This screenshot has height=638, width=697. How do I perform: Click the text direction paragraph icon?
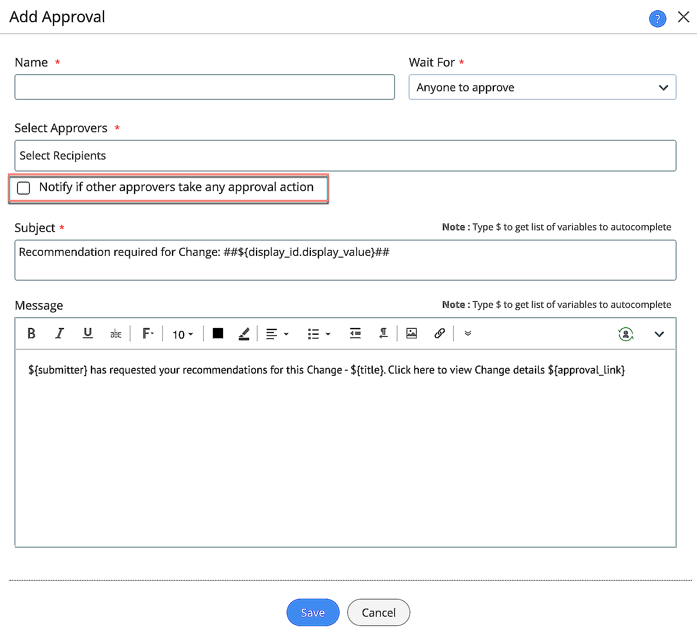(383, 333)
